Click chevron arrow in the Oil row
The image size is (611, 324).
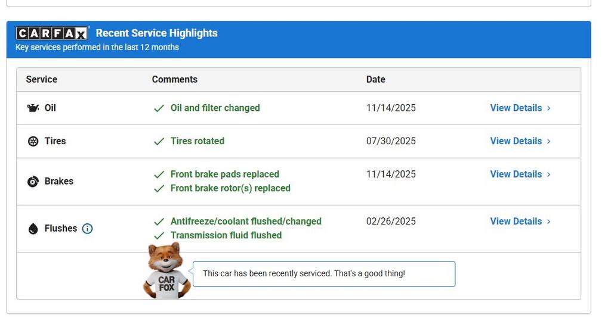click(549, 108)
